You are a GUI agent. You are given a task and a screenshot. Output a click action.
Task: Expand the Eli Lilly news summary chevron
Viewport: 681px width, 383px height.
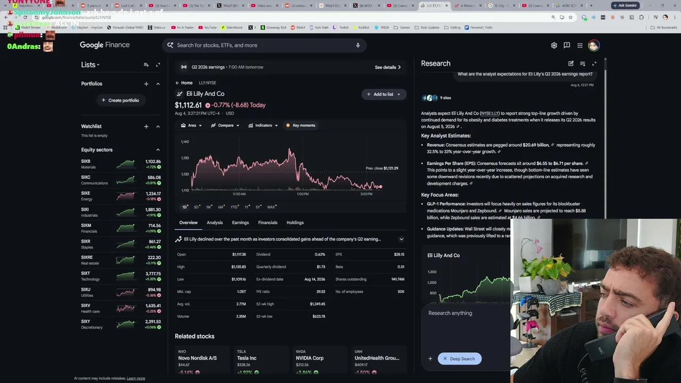click(x=401, y=239)
